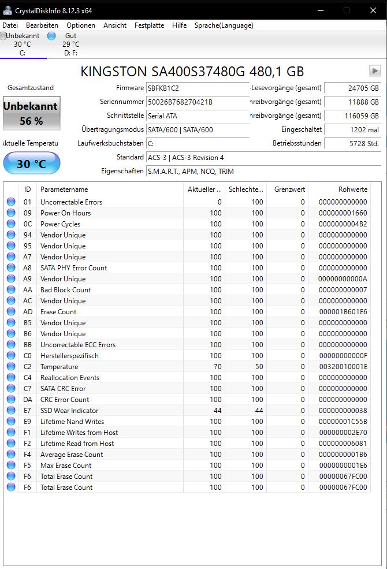This screenshot has height=569, width=387.
Task: Open the Sprache(Language) menu
Action: coord(224,25)
